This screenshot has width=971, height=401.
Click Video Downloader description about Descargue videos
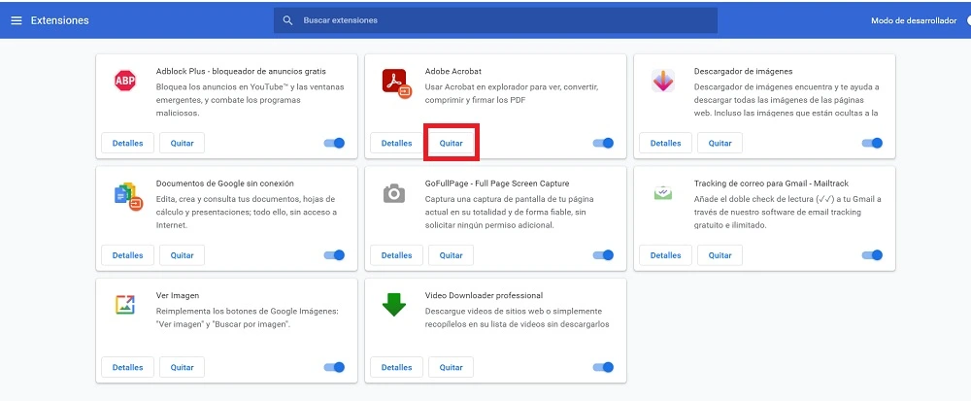(x=518, y=317)
